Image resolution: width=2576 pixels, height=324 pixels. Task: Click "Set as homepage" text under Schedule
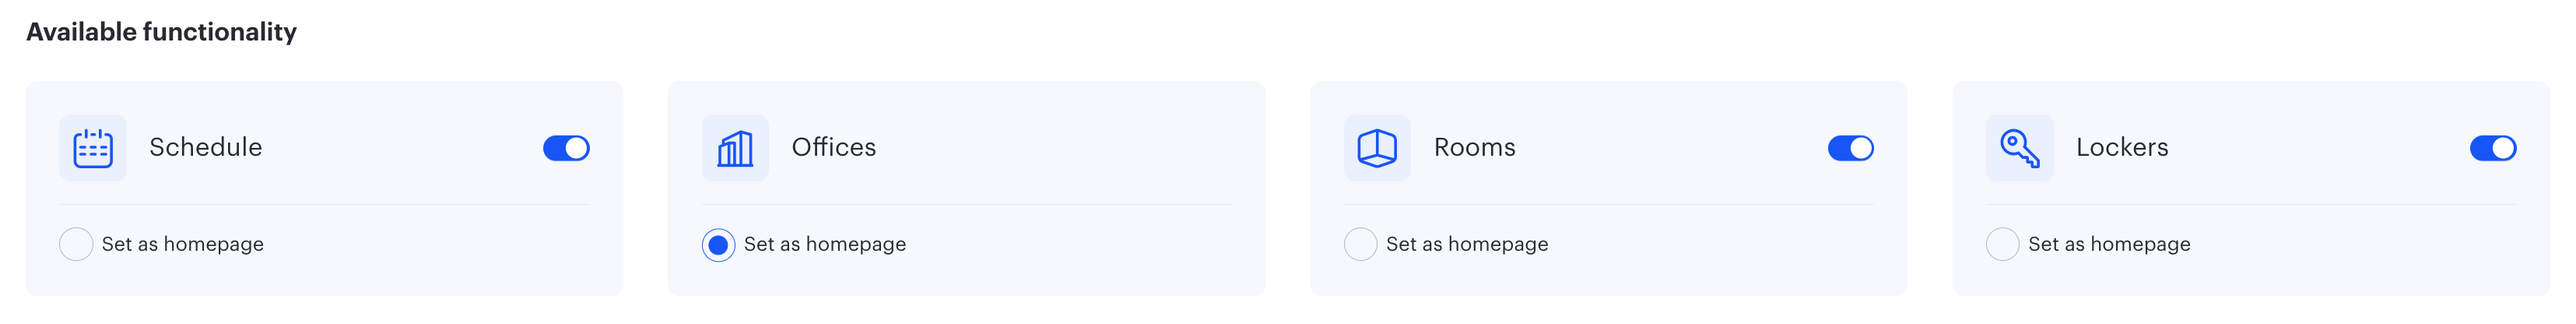[183, 244]
